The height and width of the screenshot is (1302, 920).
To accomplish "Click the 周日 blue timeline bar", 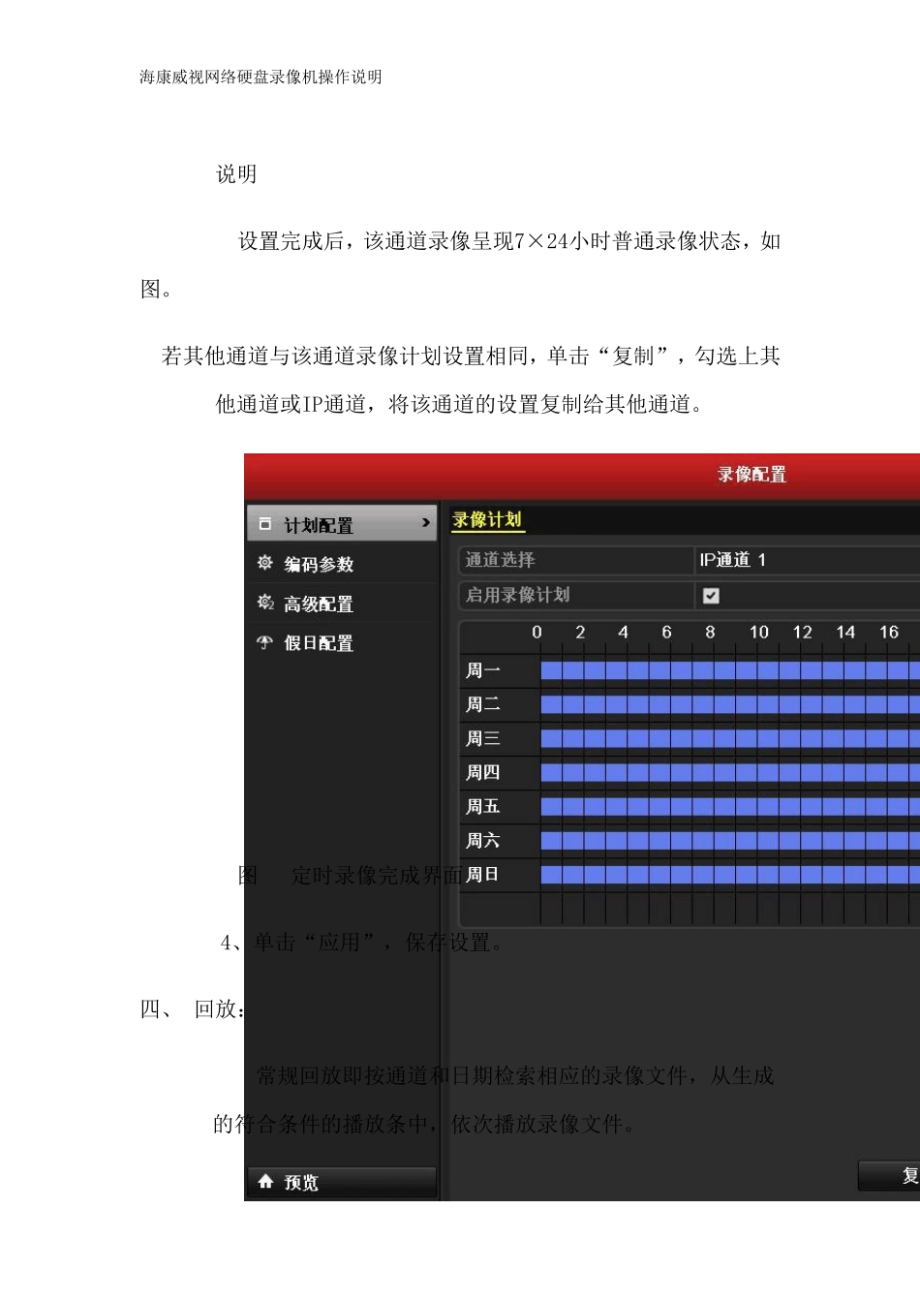I will [x=730, y=875].
